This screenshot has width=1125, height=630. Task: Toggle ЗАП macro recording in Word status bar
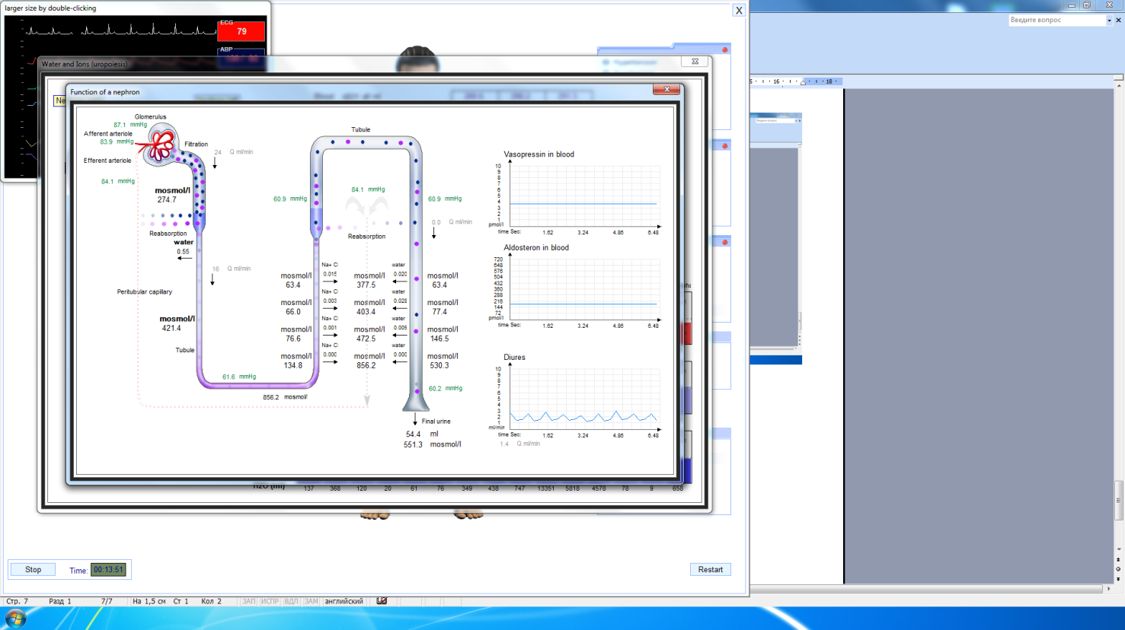248,601
